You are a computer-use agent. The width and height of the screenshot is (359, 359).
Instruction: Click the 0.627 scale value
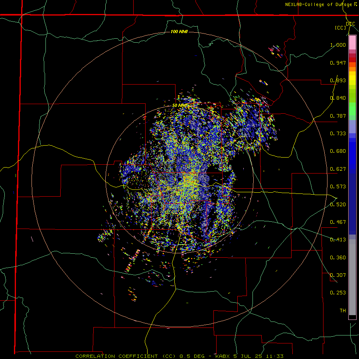click(x=338, y=169)
